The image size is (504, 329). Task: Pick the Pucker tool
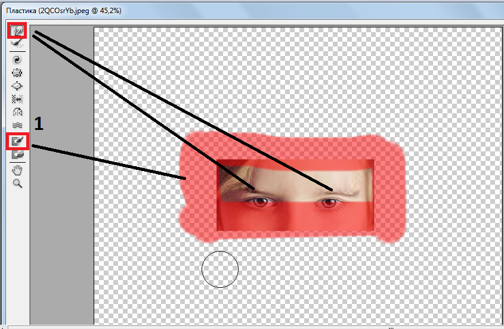tap(17, 73)
